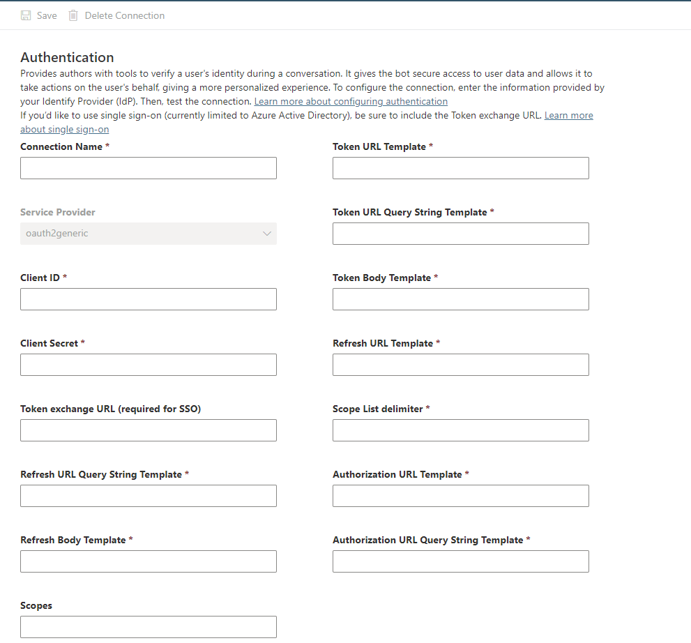Click the Refresh Body Template label
Viewport: 691px width, 643px height.
tap(73, 540)
